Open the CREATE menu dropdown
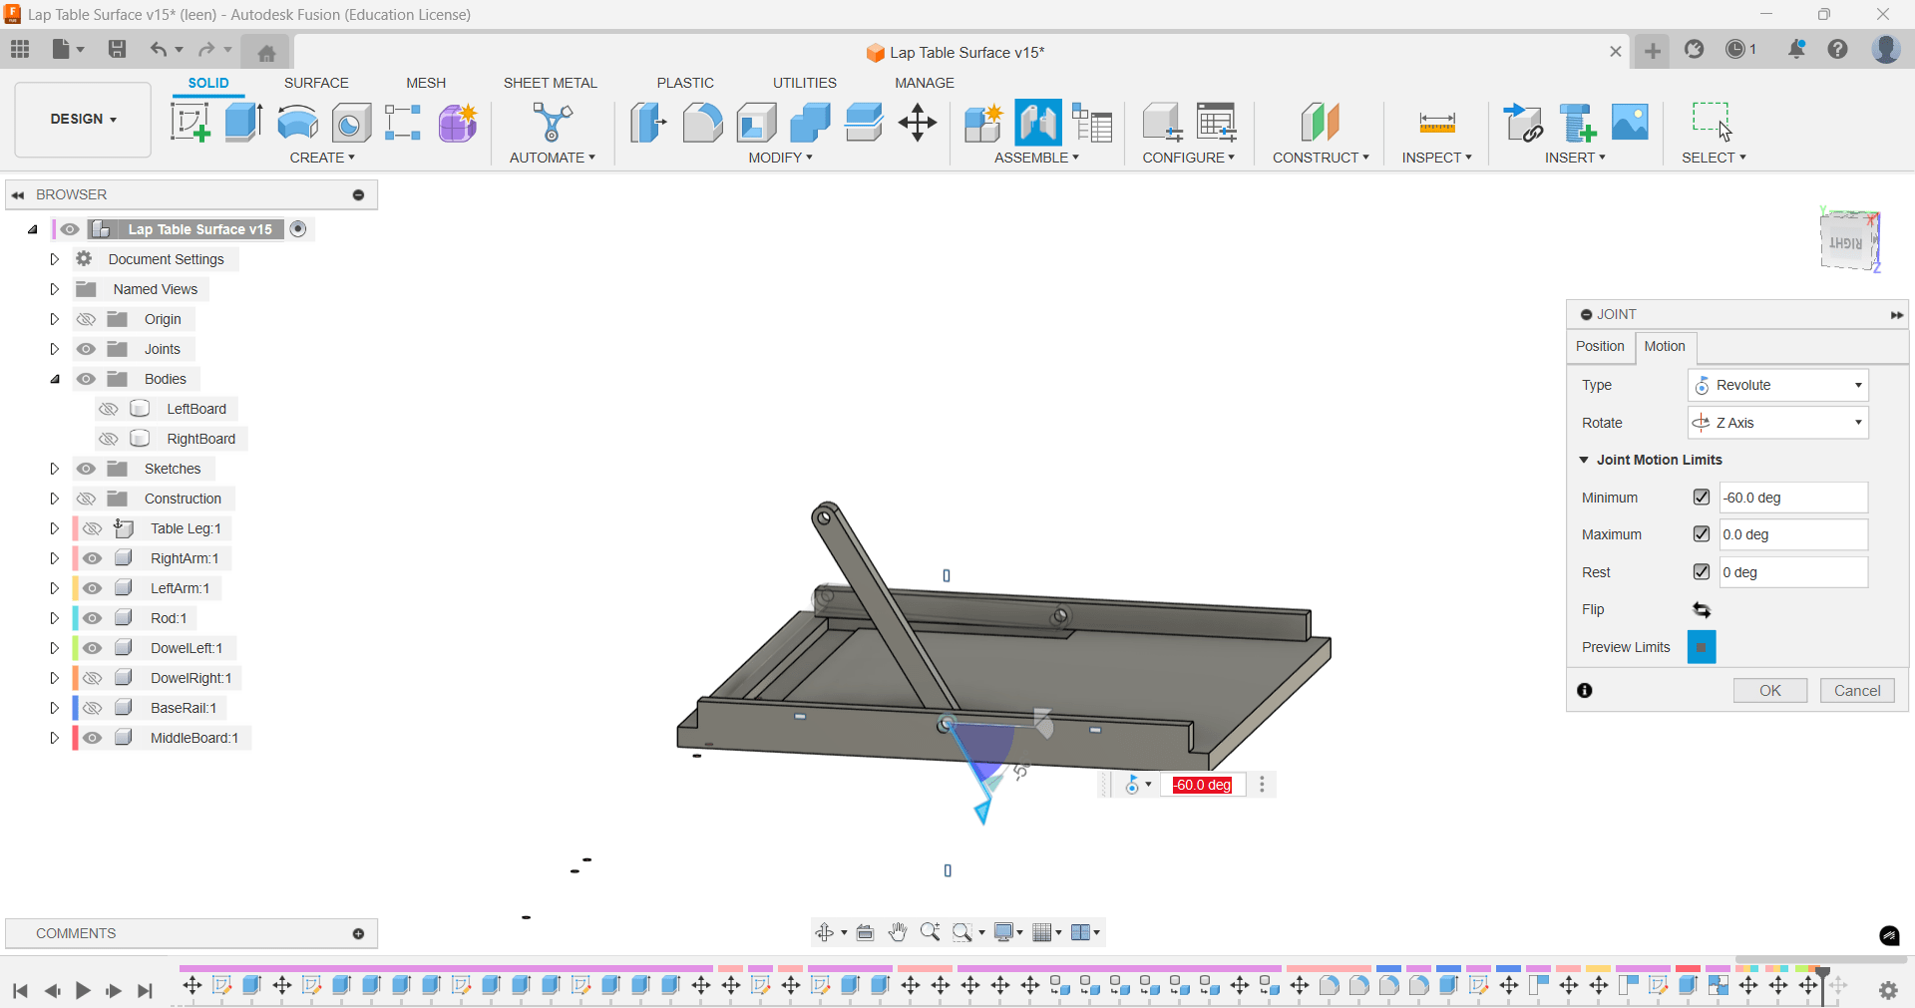This screenshot has height=1008, width=1915. coord(322,158)
